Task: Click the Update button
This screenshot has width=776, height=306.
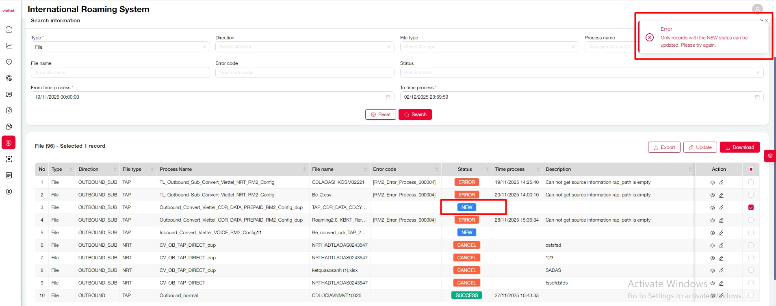Action: pyautogui.click(x=700, y=147)
